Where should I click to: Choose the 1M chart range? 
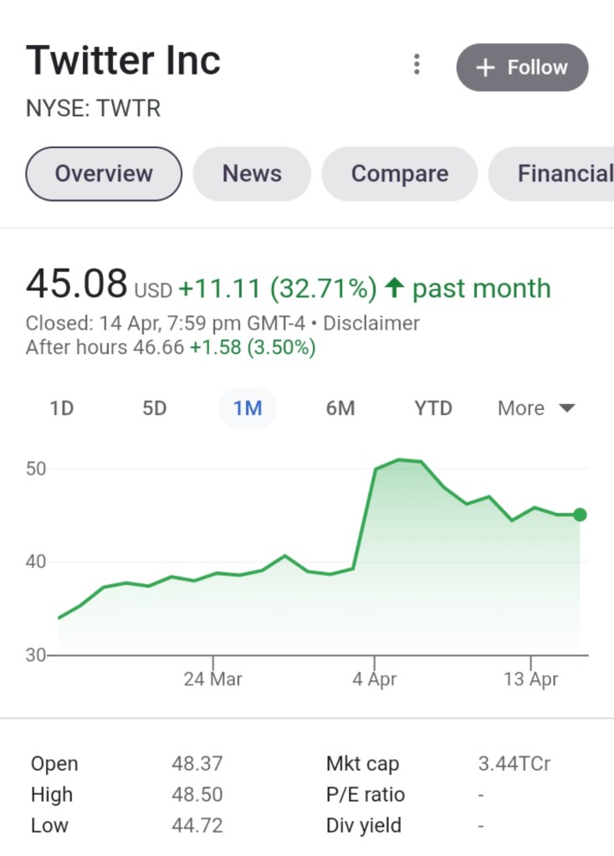[248, 408]
